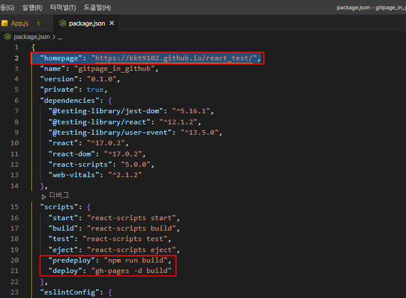Click the unsaved changes count on App.js tab
This screenshot has height=298, width=406.
[x=38, y=24]
